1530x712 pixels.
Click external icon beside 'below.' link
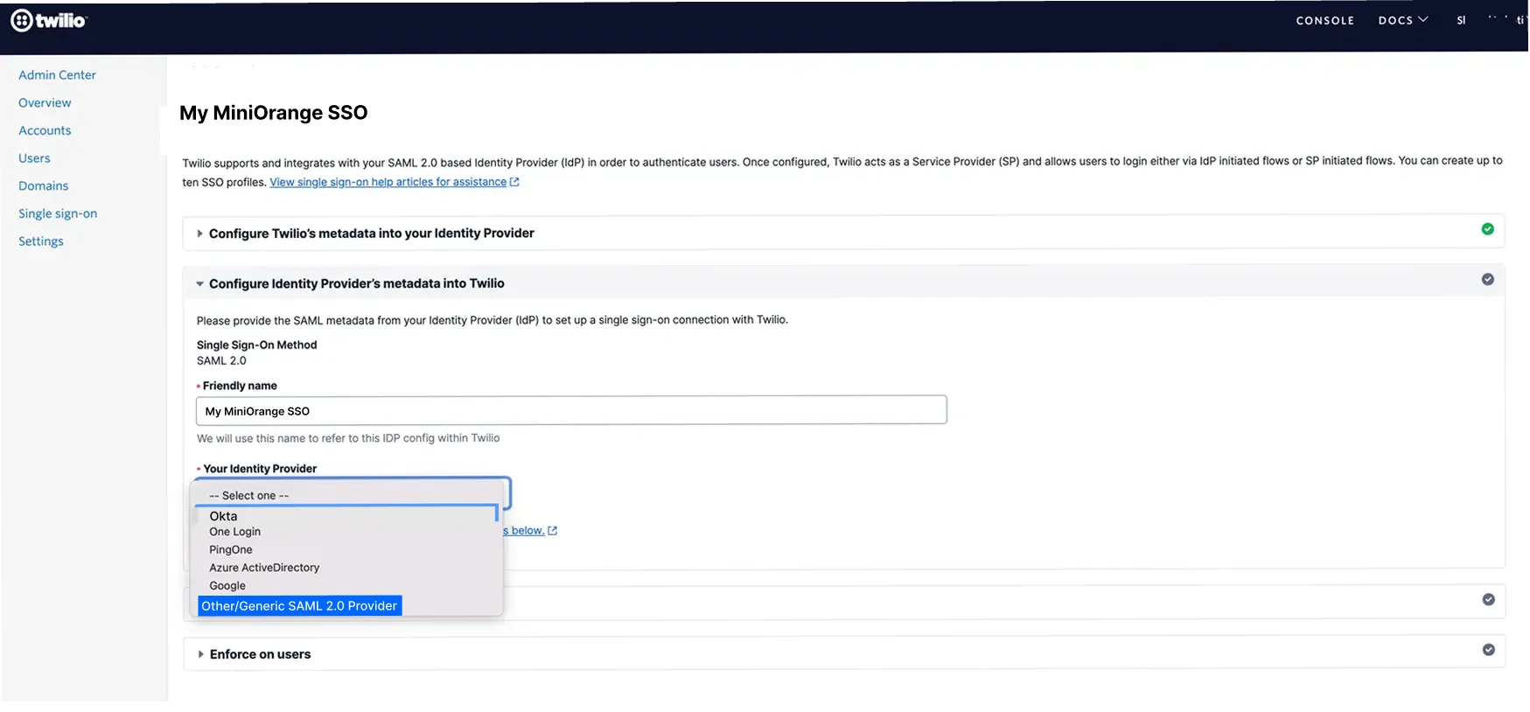552,531
